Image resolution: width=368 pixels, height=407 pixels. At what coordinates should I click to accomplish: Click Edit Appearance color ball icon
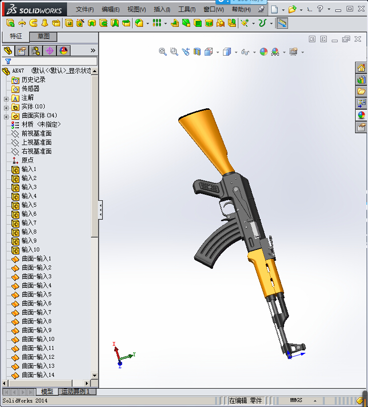(264, 52)
